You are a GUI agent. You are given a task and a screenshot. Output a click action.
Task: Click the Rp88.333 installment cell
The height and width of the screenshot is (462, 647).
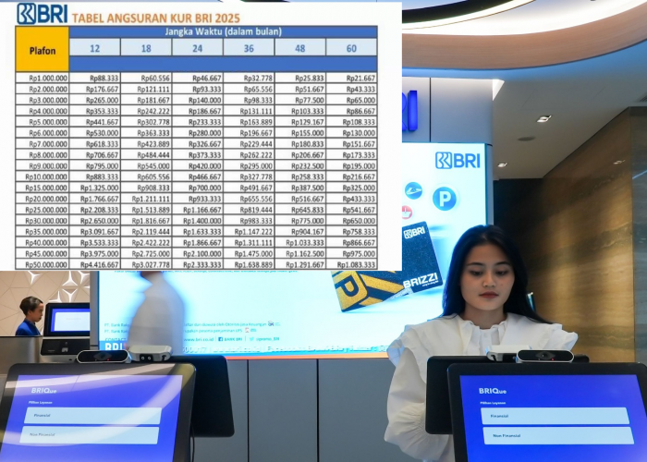[x=95, y=78]
